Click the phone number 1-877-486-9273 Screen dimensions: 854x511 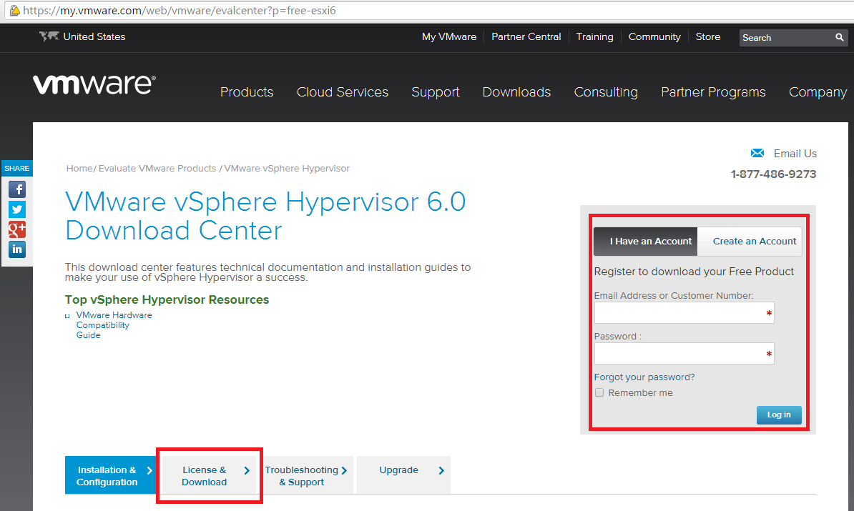[773, 174]
